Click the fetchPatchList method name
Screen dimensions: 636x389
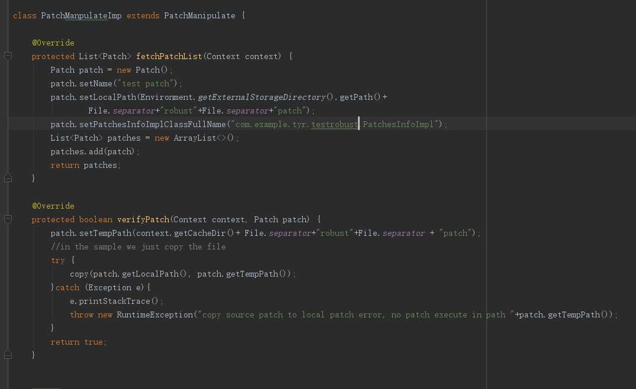click(x=169, y=56)
